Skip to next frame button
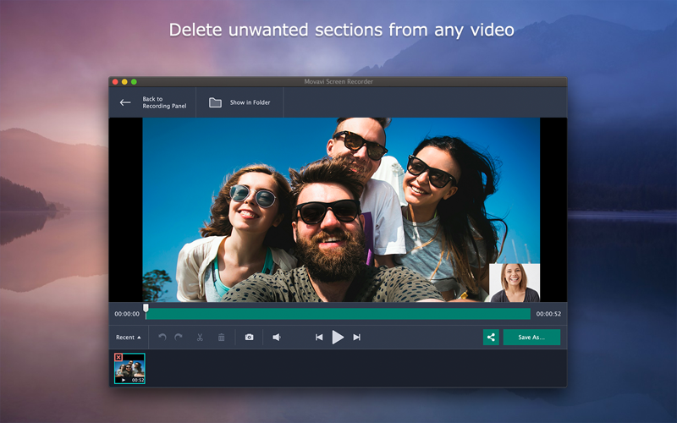This screenshot has height=423, width=677. (356, 337)
